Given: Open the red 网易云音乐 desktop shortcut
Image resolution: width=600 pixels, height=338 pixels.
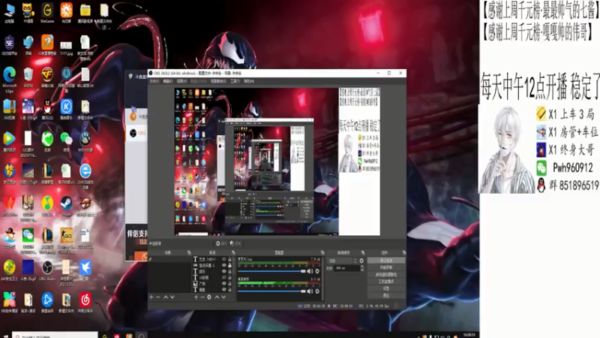Looking at the screenshot, I should click(85, 303).
